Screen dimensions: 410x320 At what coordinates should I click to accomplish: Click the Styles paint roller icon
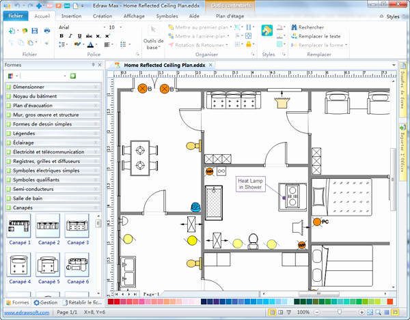[x=267, y=31]
